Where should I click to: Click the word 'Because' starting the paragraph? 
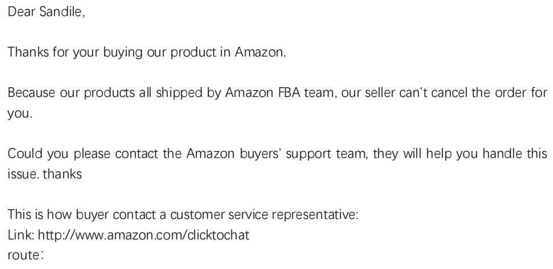pos(32,93)
